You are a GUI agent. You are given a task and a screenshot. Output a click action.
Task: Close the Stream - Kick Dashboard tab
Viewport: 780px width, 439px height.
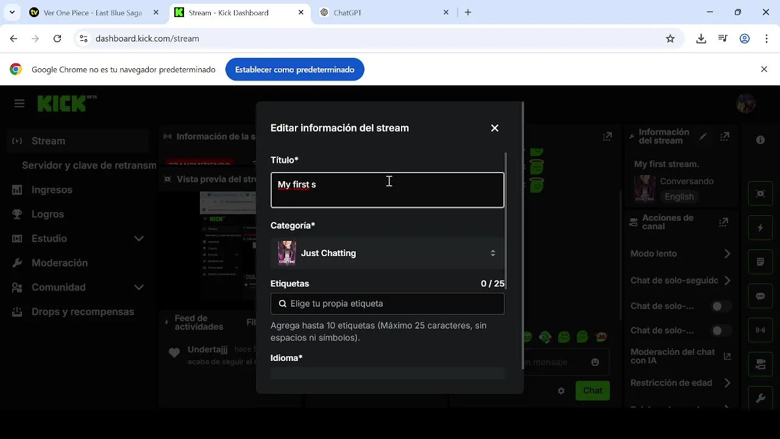point(301,12)
